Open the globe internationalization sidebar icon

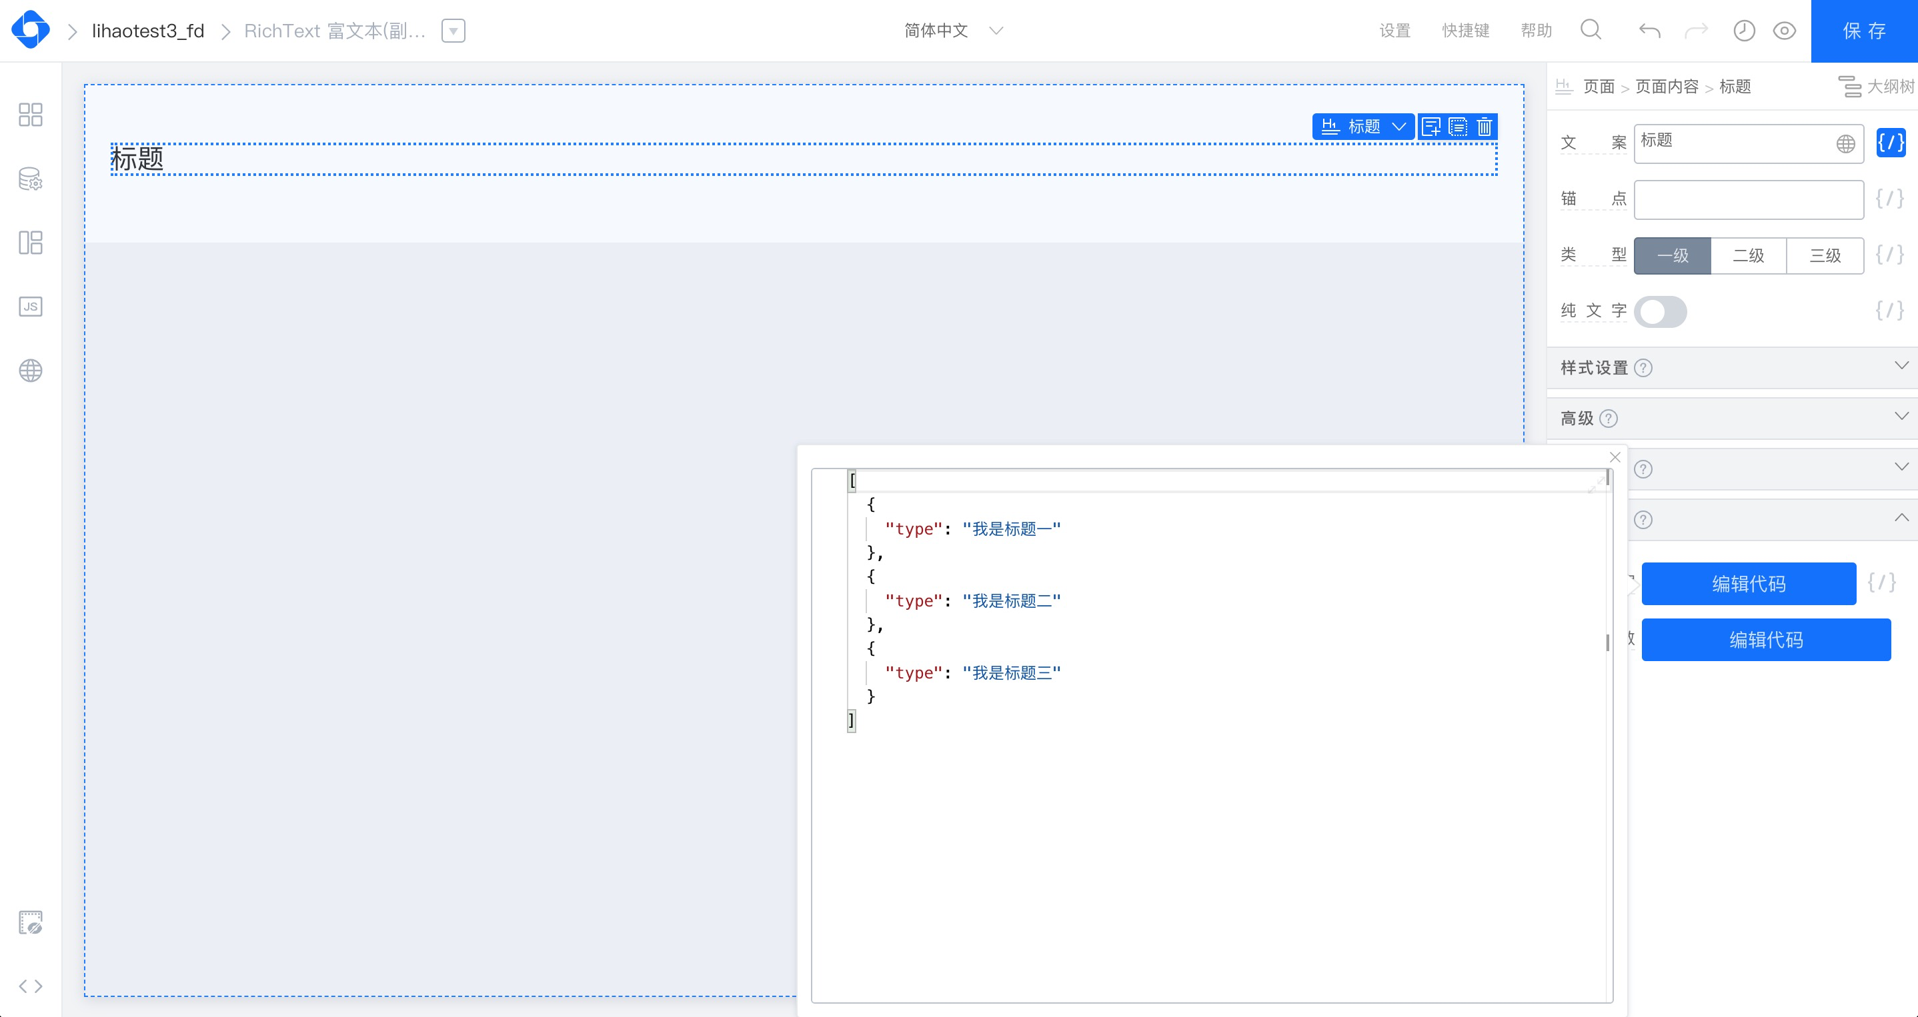31,371
